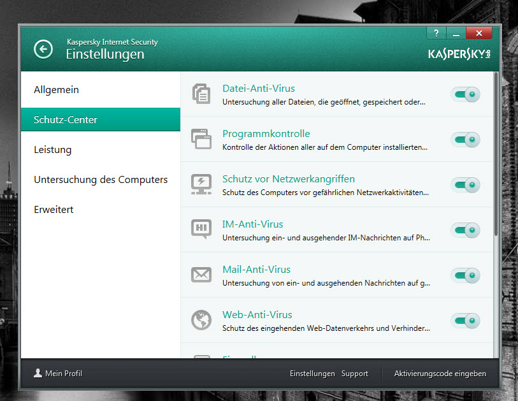Click the IM-Anti-Virus chat bubble icon
The width and height of the screenshot is (518, 401).
pos(201,229)
